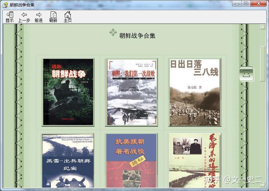Open the 远东朝鲜战争 book cover
This screenshot has width=269, height=191.
[x=68, y=92]
